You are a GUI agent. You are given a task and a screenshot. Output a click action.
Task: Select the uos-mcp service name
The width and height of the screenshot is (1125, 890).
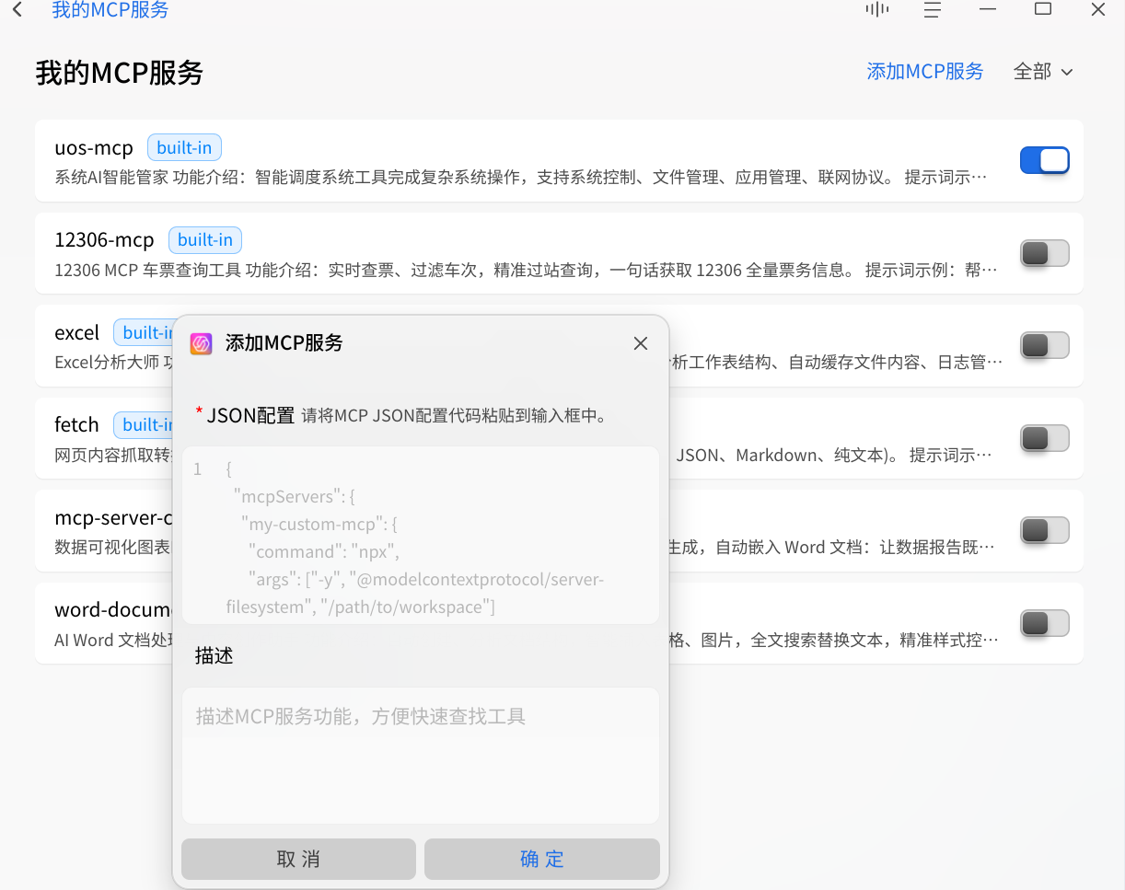pos(94,147)
